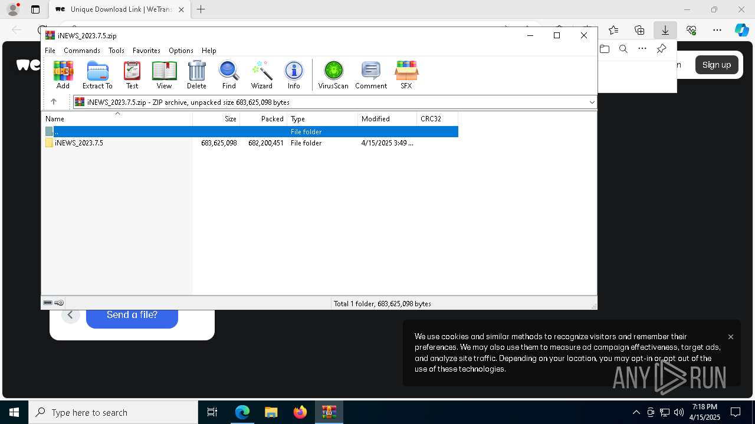Click the Delete trash can icon
Viewport: 755px width, 424px height.
(196, 75)
